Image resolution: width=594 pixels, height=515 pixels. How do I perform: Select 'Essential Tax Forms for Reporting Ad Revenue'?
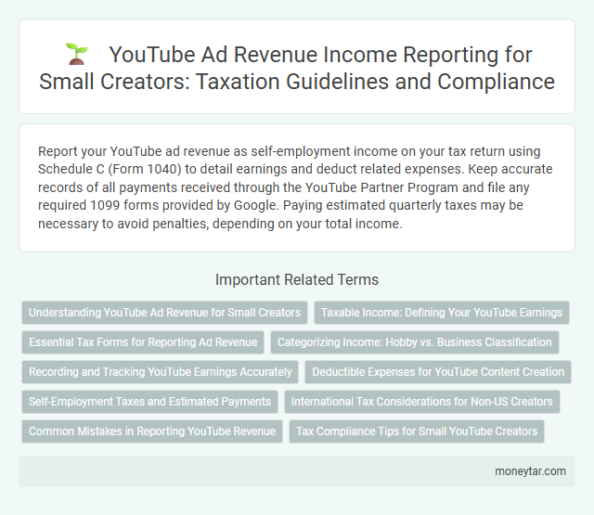pos(143,342)
